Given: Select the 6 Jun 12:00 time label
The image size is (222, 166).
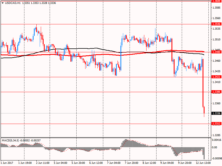Looking at the screenshot, I should pos(96,163).
